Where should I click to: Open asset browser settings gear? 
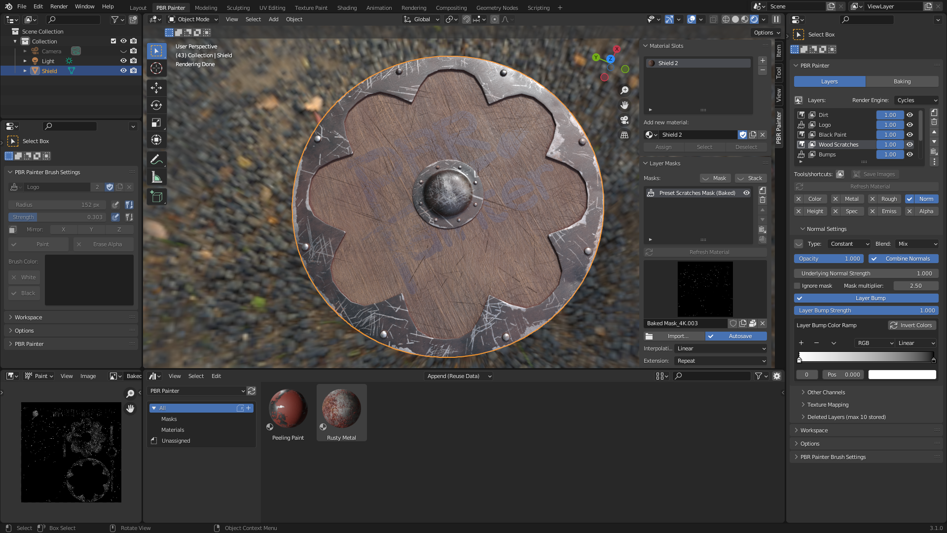tap(777, 376)
